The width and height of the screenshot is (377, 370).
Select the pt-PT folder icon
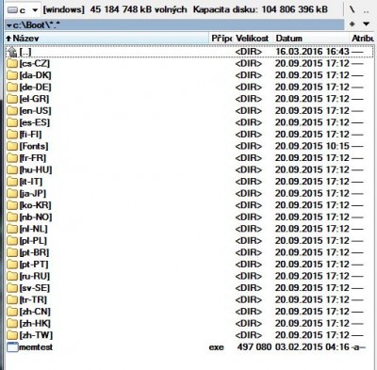click(12, 265)
